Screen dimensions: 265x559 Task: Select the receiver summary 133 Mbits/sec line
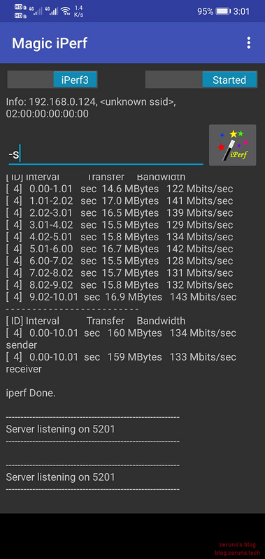pos(121,363)
